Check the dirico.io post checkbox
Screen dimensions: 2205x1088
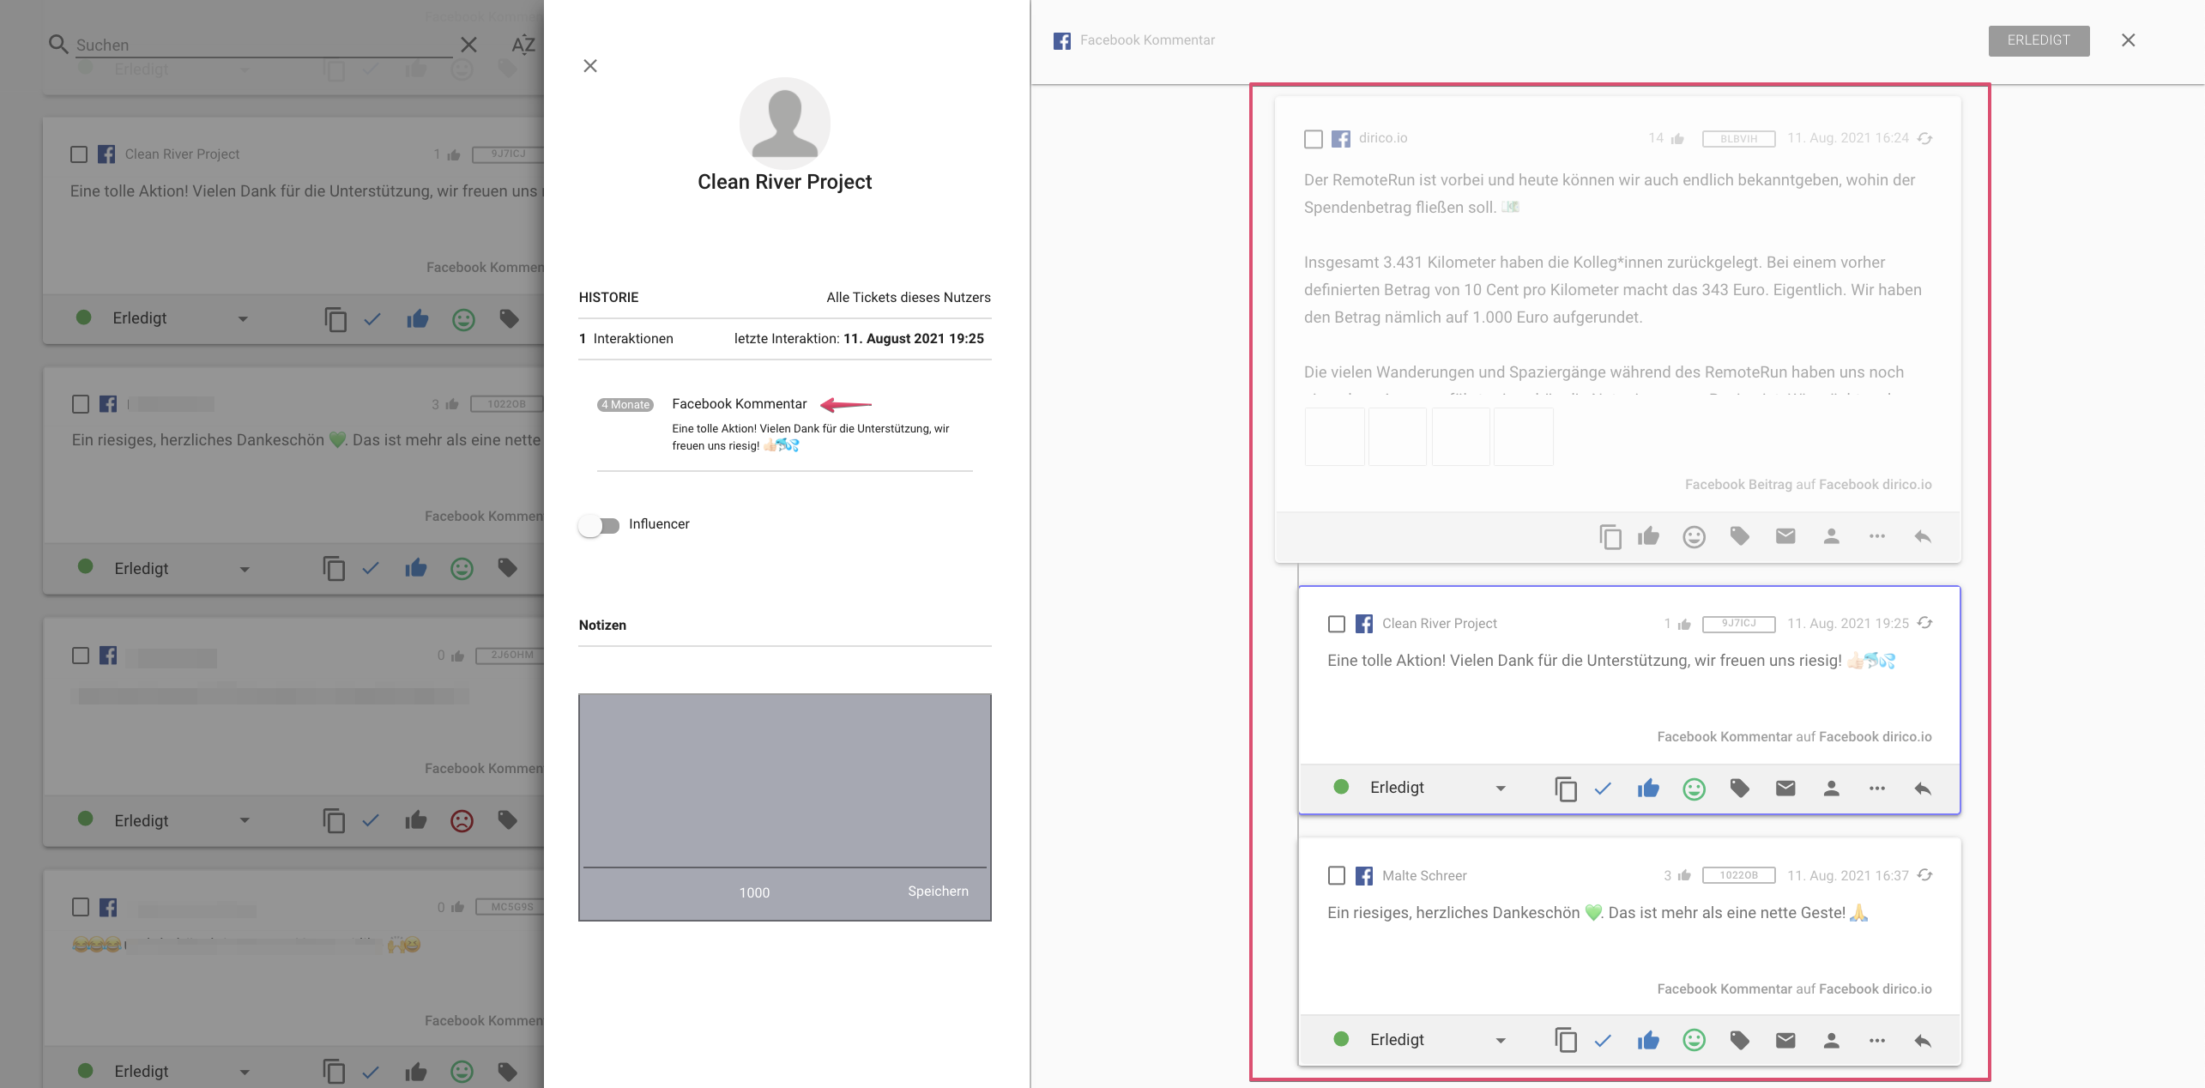tap(1313, 139)
